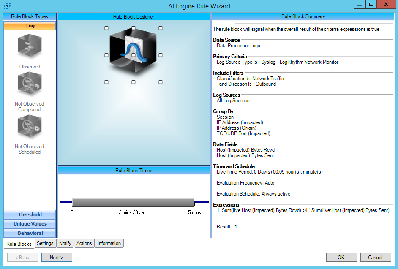This screenshot has height=269, width=398.
Task: Expand the Behavioral rule block category
Action: [x=30, y=233]
